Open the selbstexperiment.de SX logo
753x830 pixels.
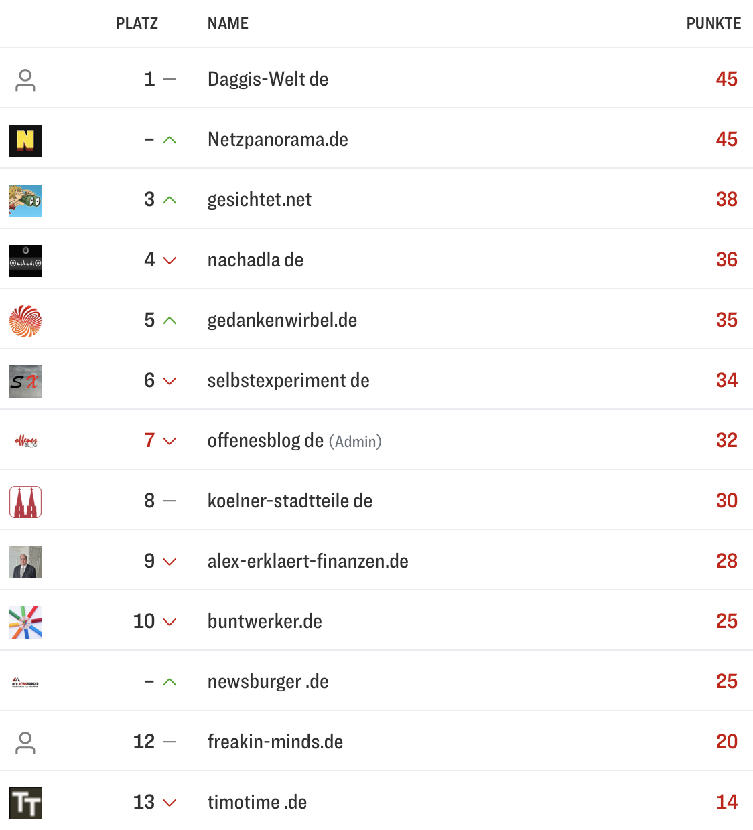(x=25, y=381)
